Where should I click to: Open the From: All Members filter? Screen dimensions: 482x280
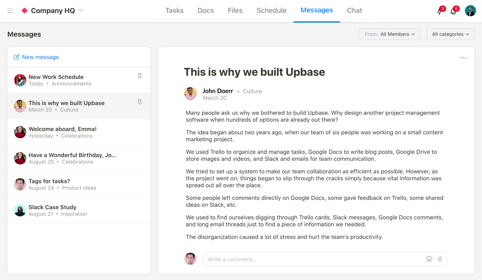[x=390, y=34]
